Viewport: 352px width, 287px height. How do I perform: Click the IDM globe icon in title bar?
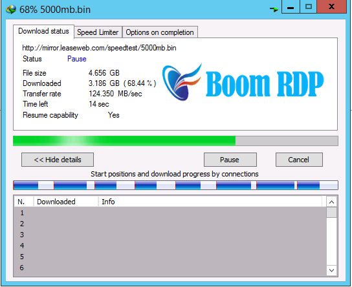click(11, 10)
